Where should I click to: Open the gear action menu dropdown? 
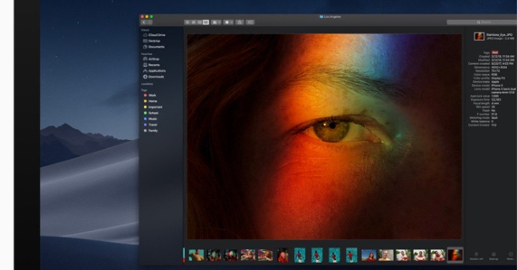click(x=229, y=22)
